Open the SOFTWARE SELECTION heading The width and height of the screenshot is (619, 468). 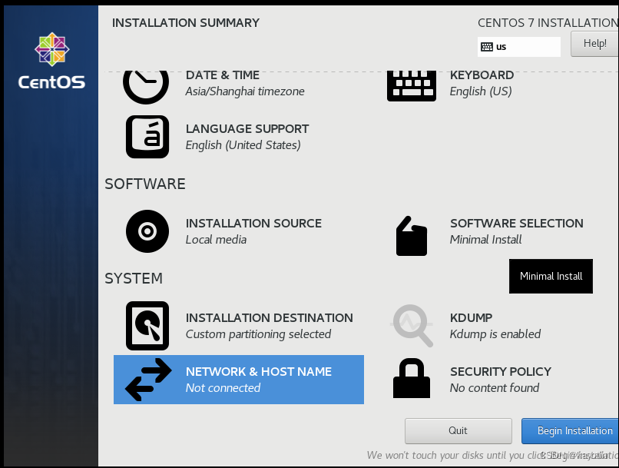click(x=516, y=223)
